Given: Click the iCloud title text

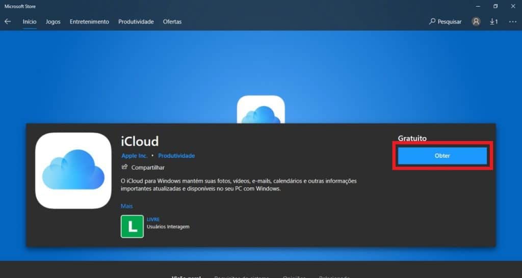Looking at the screenshot, I should coord(140,142).
